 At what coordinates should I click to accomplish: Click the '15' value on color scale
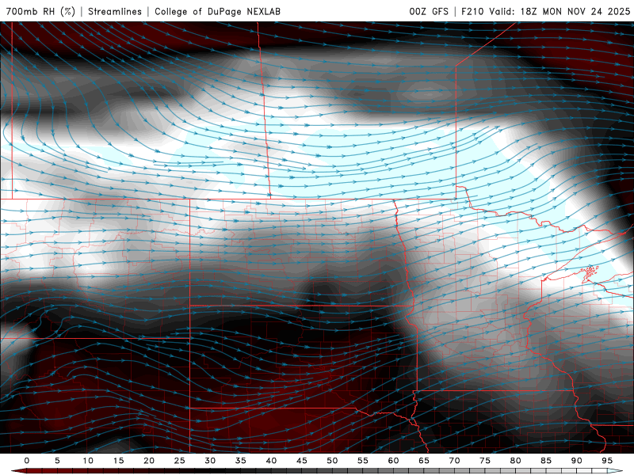(118, 461)
